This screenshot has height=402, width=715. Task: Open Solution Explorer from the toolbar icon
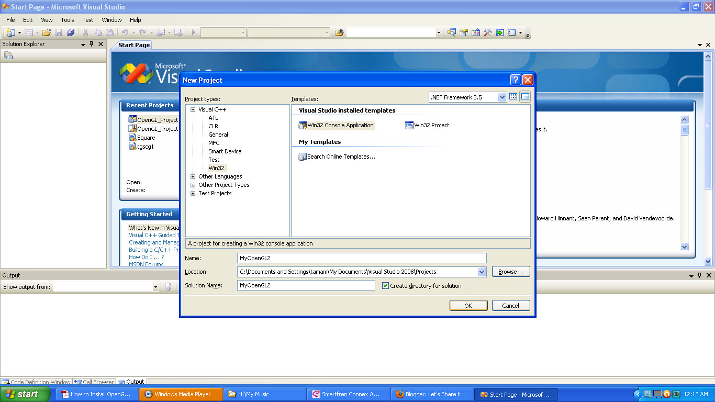451,32
